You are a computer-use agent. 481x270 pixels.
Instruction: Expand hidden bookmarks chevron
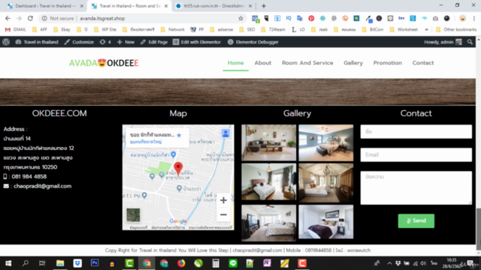pos(426,29)
